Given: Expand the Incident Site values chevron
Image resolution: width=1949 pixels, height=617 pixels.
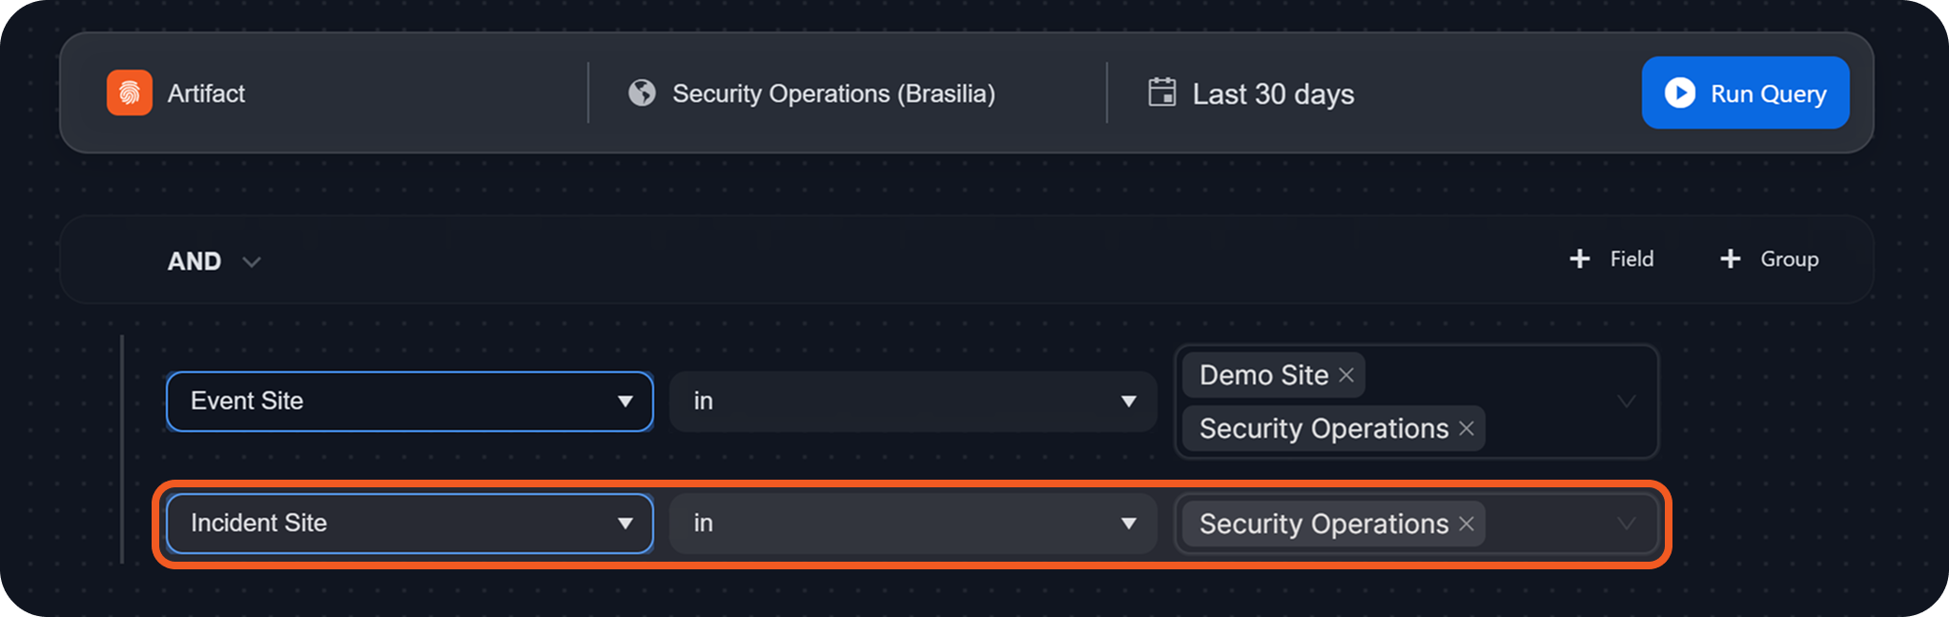Looking at the screenshot, I should click(1627, 524).
